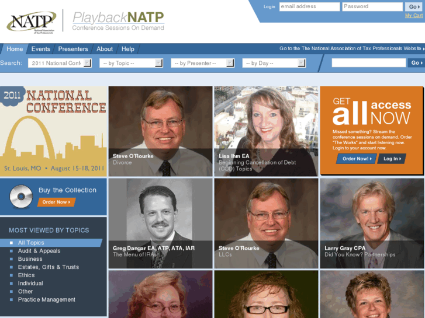
Task: Click the email address login field
Action: pos(309,6)
